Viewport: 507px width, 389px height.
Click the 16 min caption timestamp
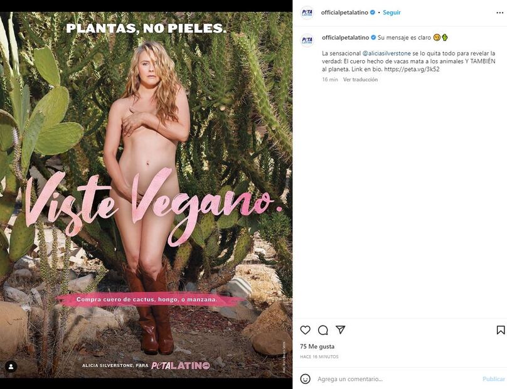[x=330, y=80]
